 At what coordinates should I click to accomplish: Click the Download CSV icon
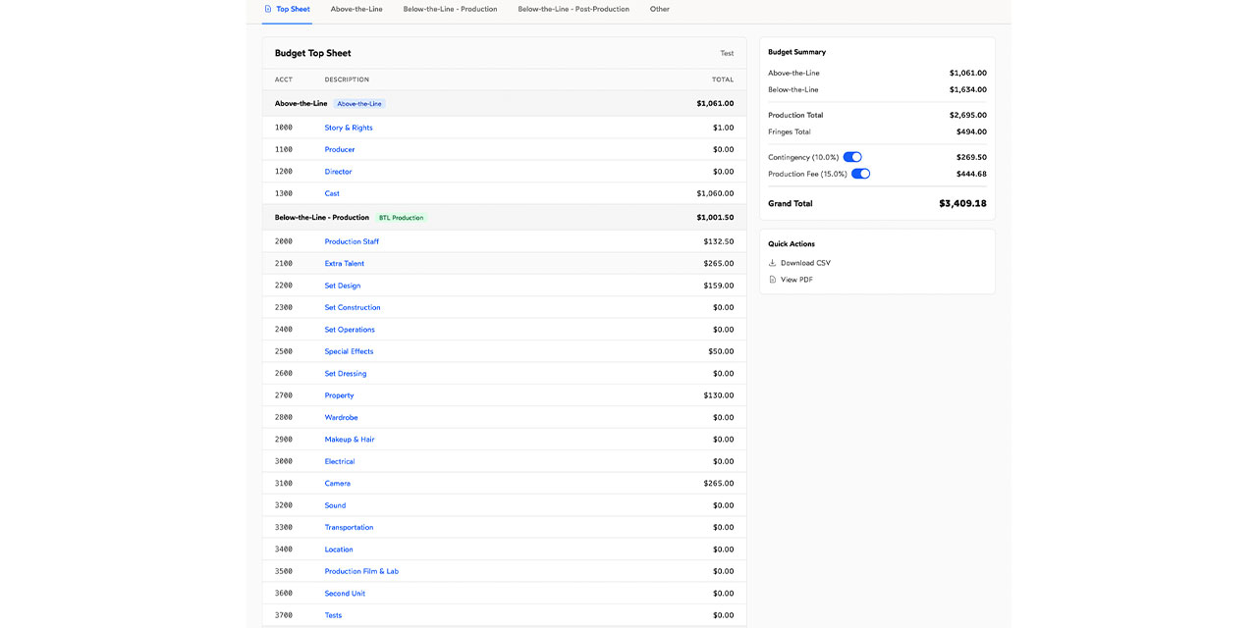coord(772,263)
